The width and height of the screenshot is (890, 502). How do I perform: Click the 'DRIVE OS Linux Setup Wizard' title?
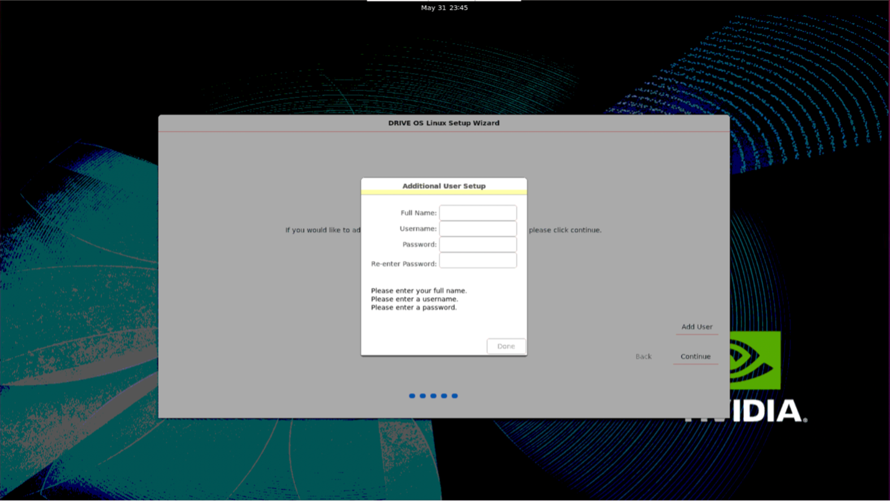(444, 123)
